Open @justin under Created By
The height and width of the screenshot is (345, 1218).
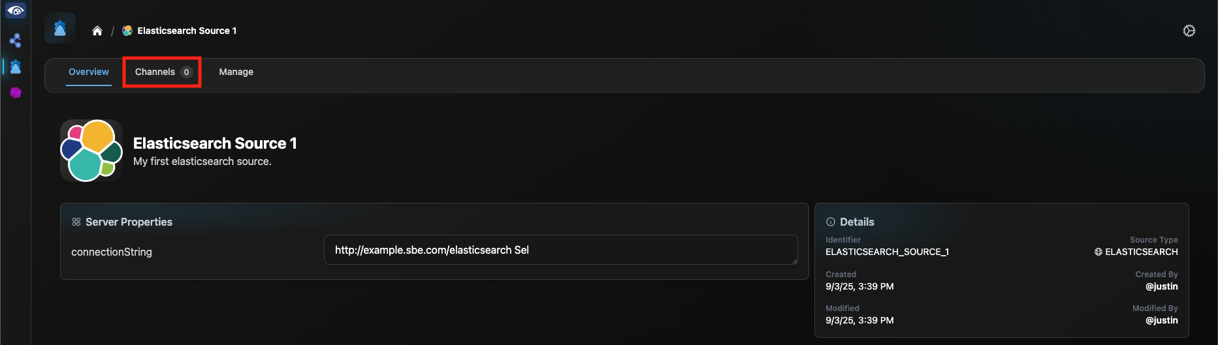1161,286
